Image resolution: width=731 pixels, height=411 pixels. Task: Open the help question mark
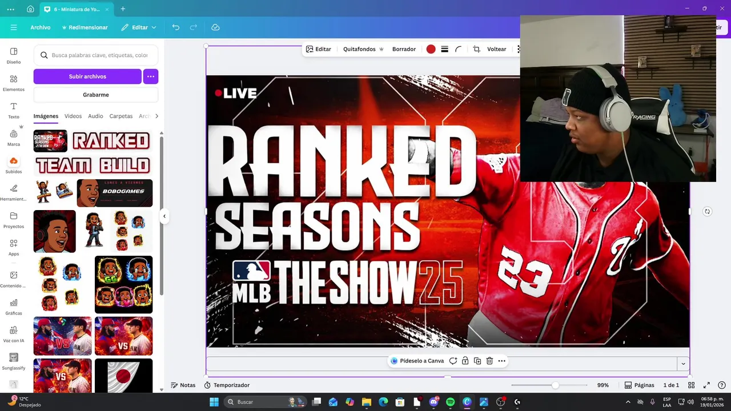tap(721, 385)
